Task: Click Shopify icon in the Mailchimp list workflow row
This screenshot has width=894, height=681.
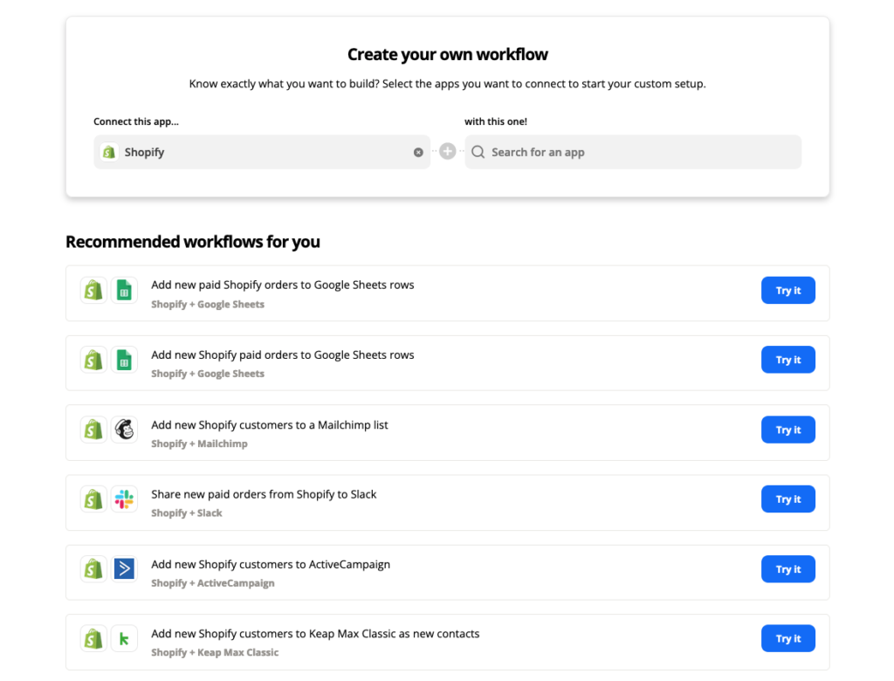Action: [x=93, y=430]
